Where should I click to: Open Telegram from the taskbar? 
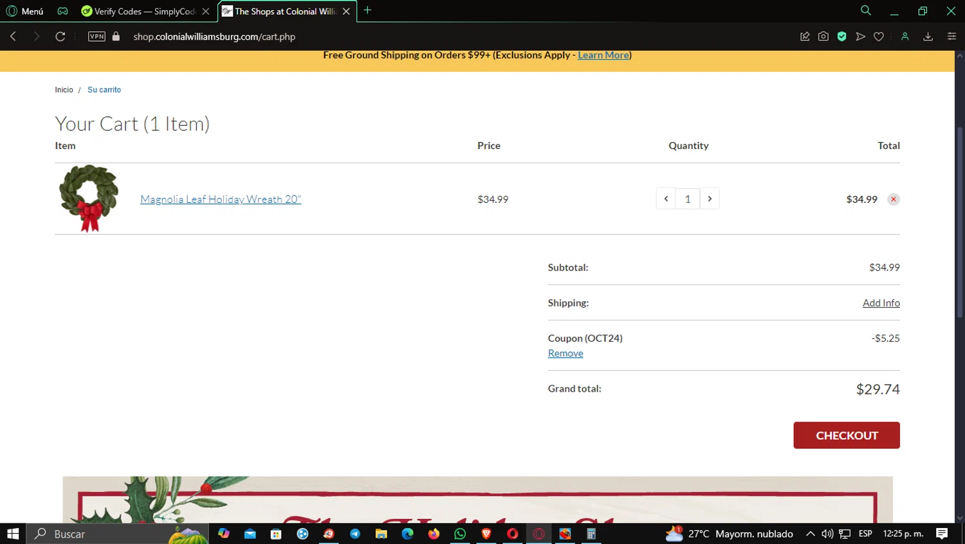(x=355, y=534)
